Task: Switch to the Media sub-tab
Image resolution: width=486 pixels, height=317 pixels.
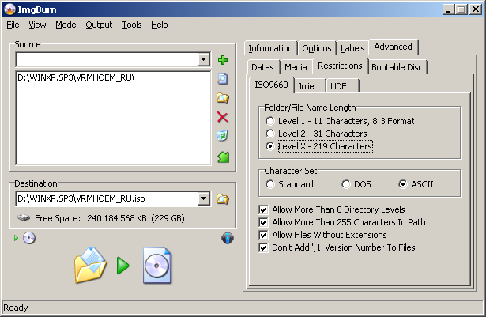Action: [296, 67]
